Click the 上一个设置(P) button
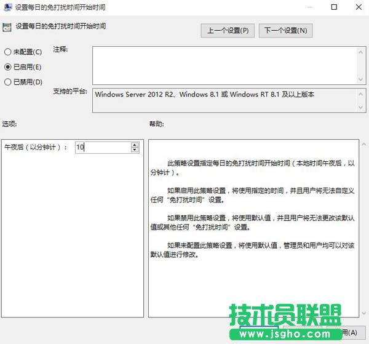 pos(228,30)
